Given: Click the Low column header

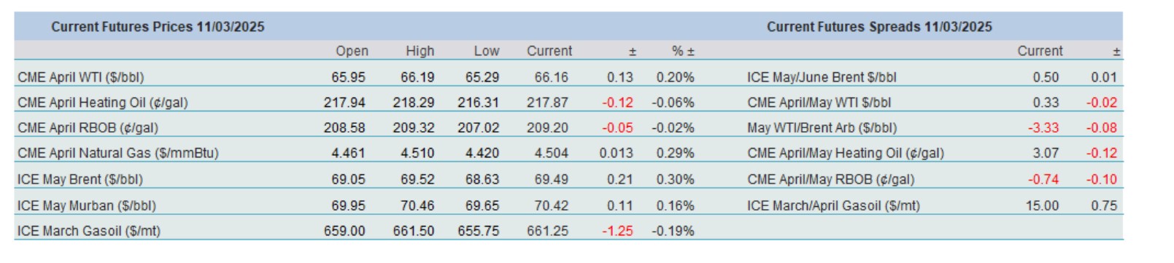Looking at the screenshot, I should [487, 51].
